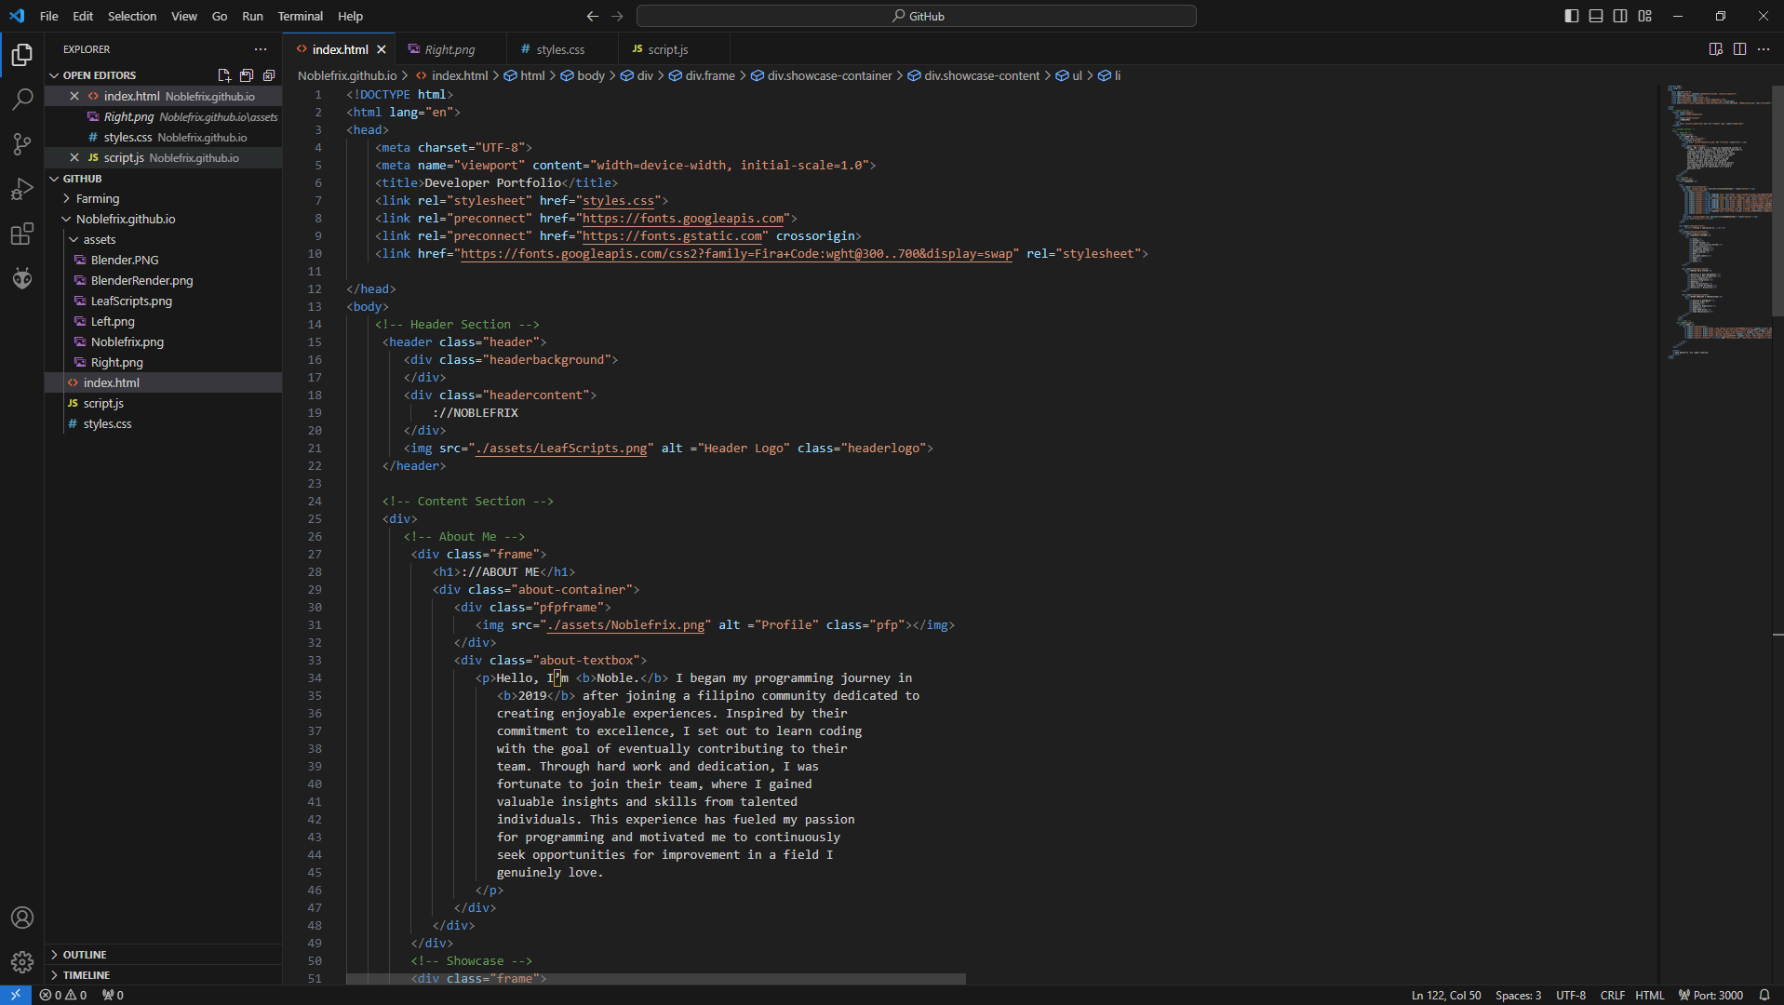
Task: Toggle the primary sidebar visibility
Action: [x=1571, y=16]
